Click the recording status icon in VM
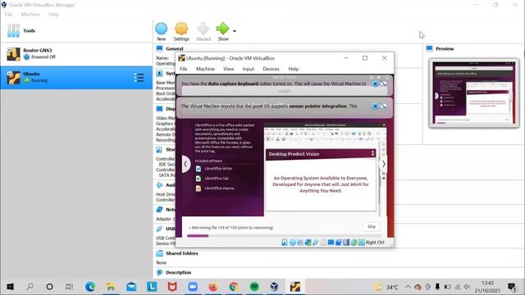The height and width of the screenshot is (295, 525). [x=339, y=243]
